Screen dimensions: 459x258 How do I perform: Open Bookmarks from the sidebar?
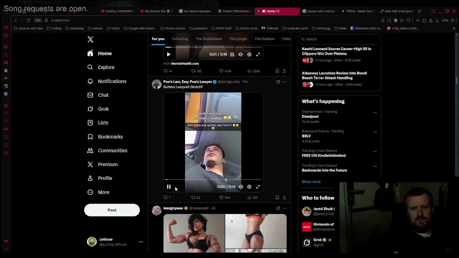[105, 137]
